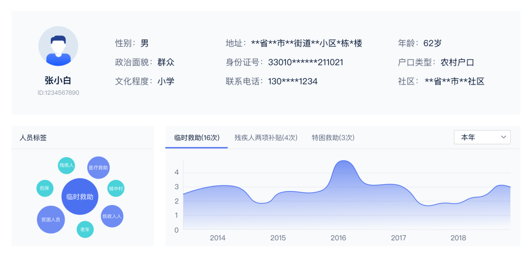Select the 老年 tag bubble
The image size is (532, 258).
[85, 229]
